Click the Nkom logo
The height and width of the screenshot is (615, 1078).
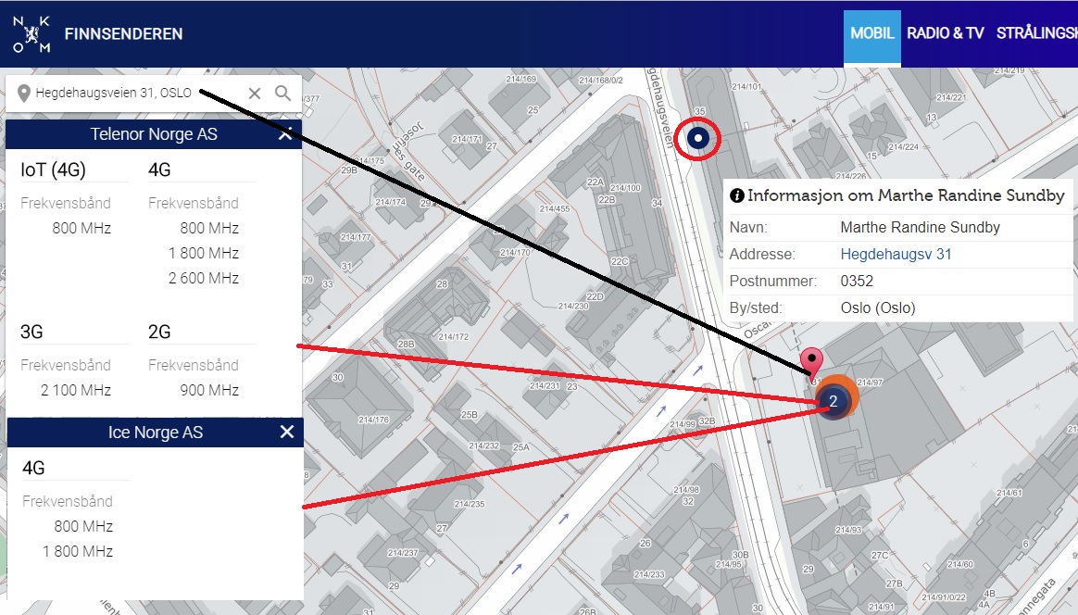[31, 34]
